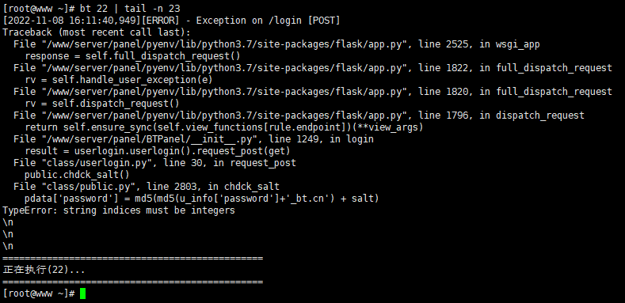Click 'result = userlogin.userlogin()' line
This screenshot has height=303, width=625.
point(158,151)
